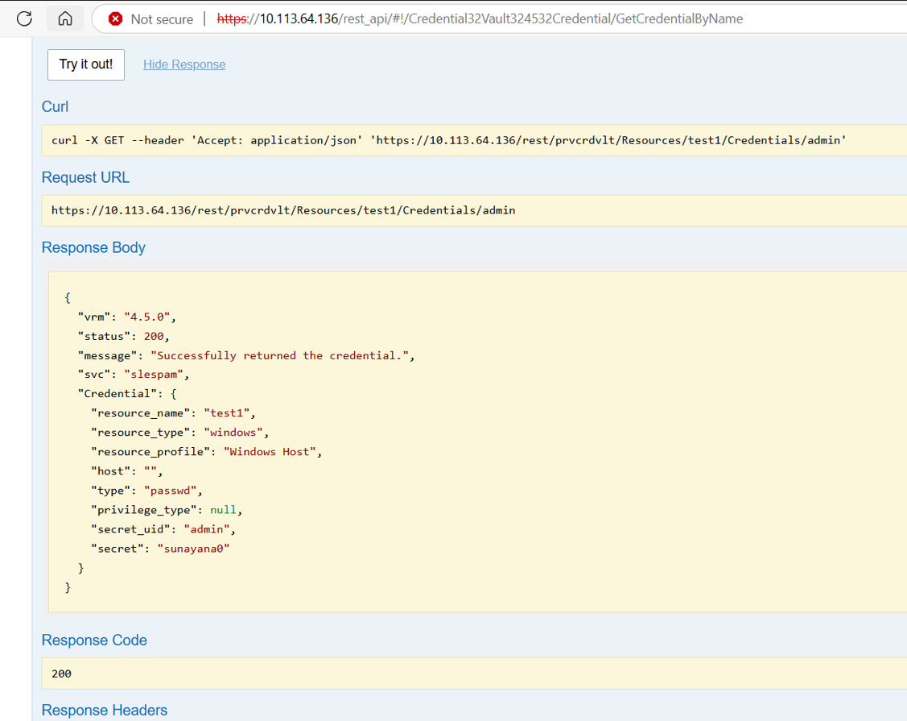
Task: Go to the browser home page icon
Action: click(65, 19)
